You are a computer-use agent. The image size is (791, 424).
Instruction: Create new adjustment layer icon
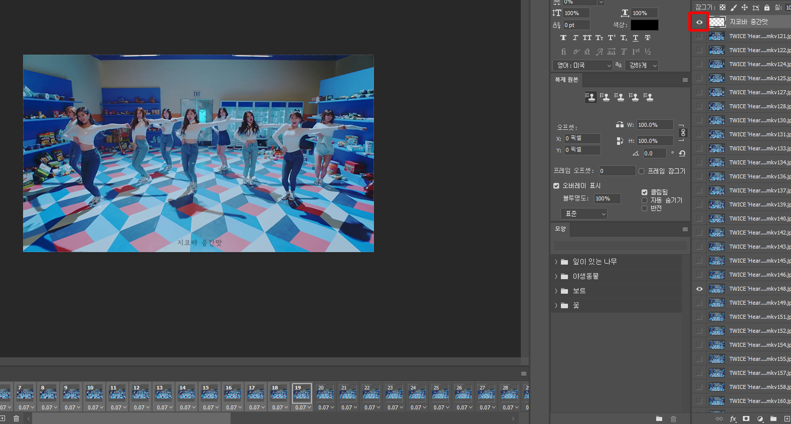click(760, 418)
